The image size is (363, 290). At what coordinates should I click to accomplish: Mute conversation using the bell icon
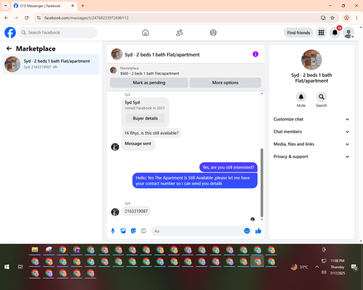click(301, 97)
